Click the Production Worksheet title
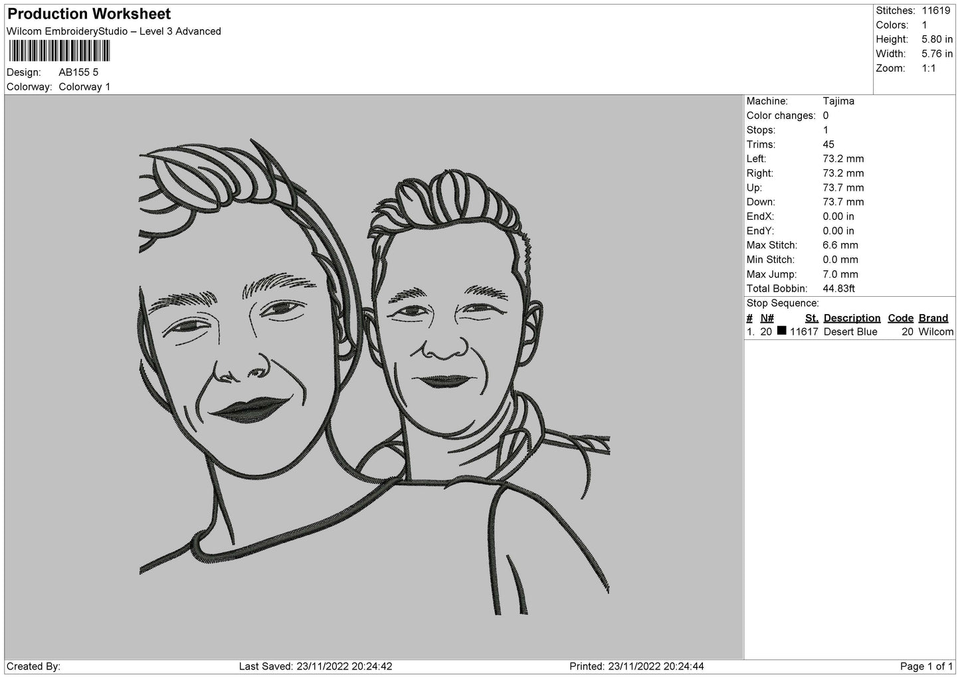 pyautogui.click(x=89, y=14)
